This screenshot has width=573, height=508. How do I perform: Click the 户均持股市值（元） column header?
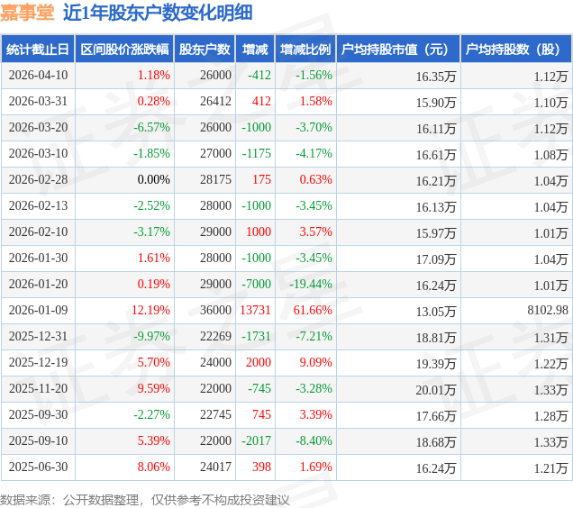click(x=398, y=49)
